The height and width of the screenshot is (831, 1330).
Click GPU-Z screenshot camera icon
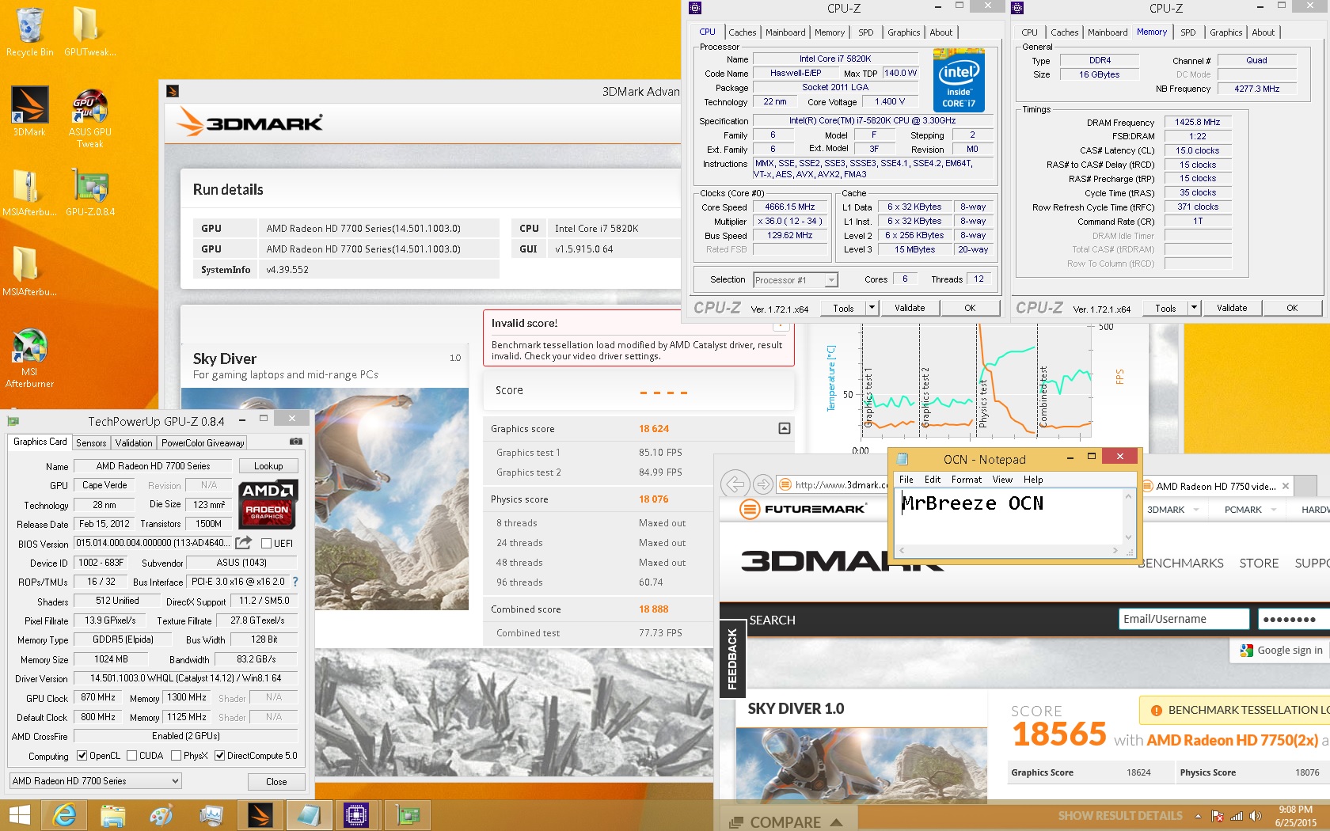pos(295,442)
